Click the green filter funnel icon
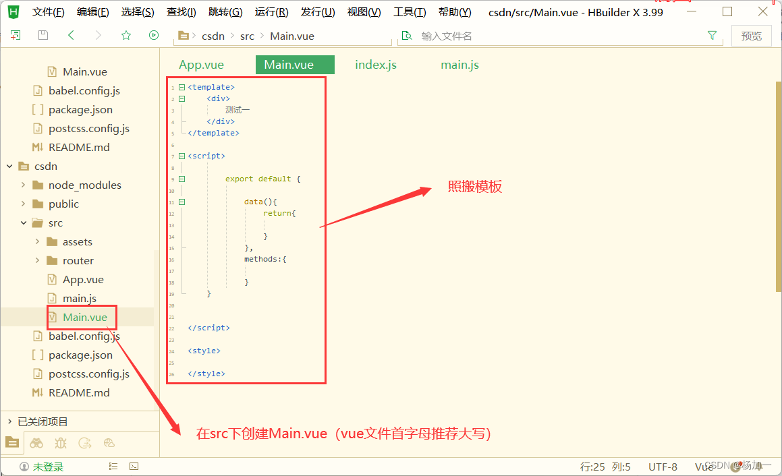782x476 pixels. (x=713, y=35)
